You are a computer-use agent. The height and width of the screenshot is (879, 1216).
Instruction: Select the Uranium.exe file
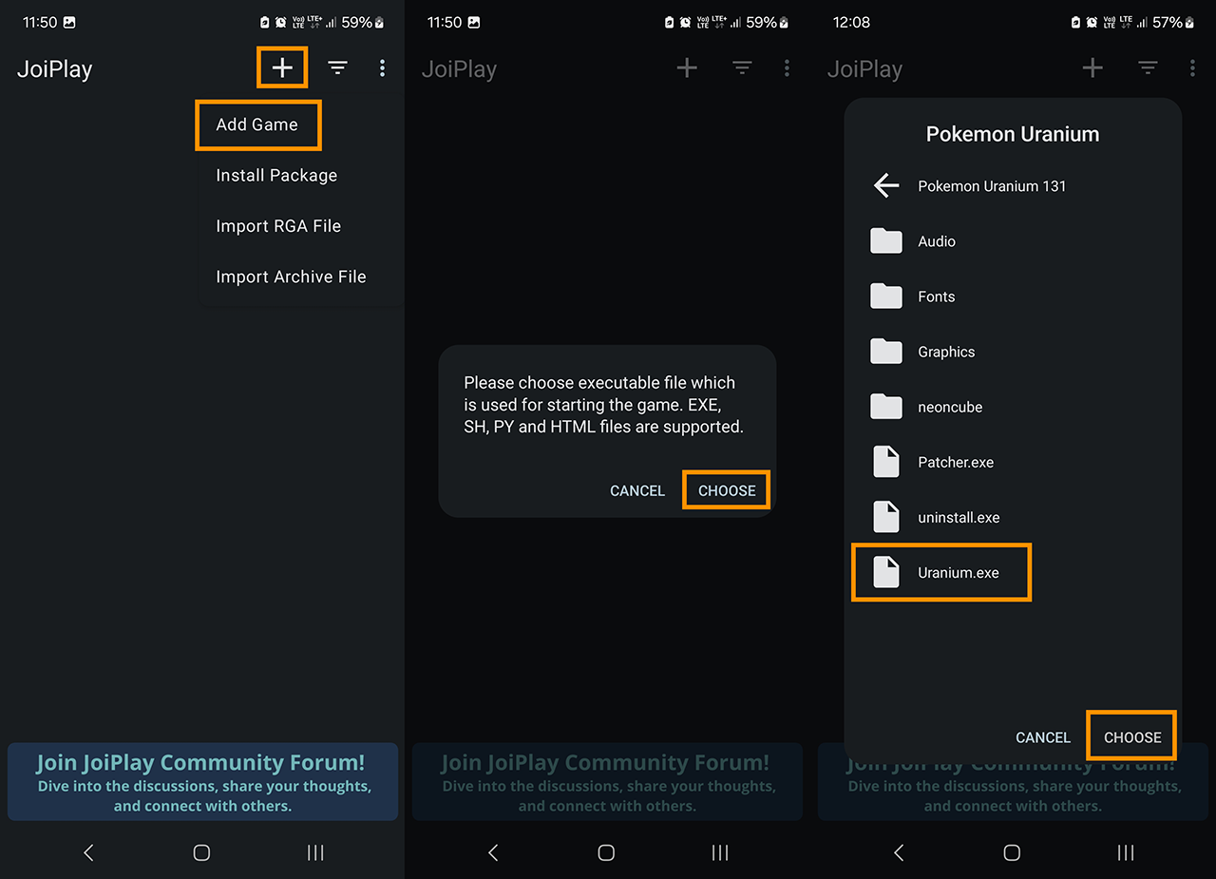pyautogui.click(x=940, y=573)
